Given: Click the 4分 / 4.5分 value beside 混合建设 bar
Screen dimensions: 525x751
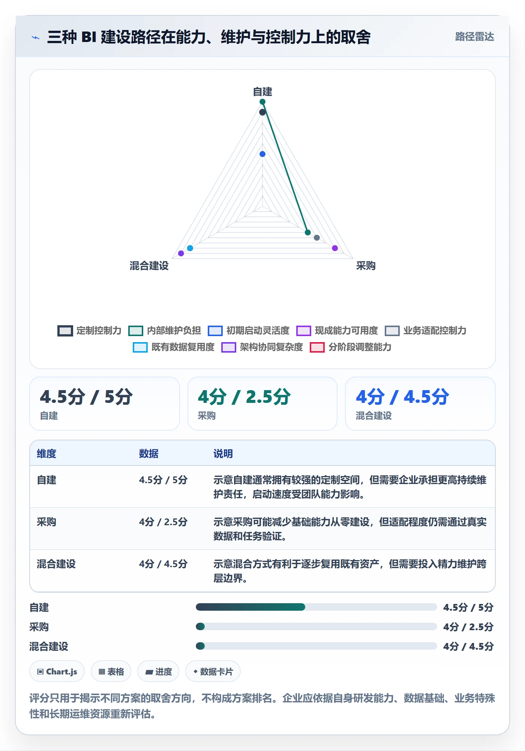Looking at the screenshot, I should pyautogui.click(x=468, y=646).
